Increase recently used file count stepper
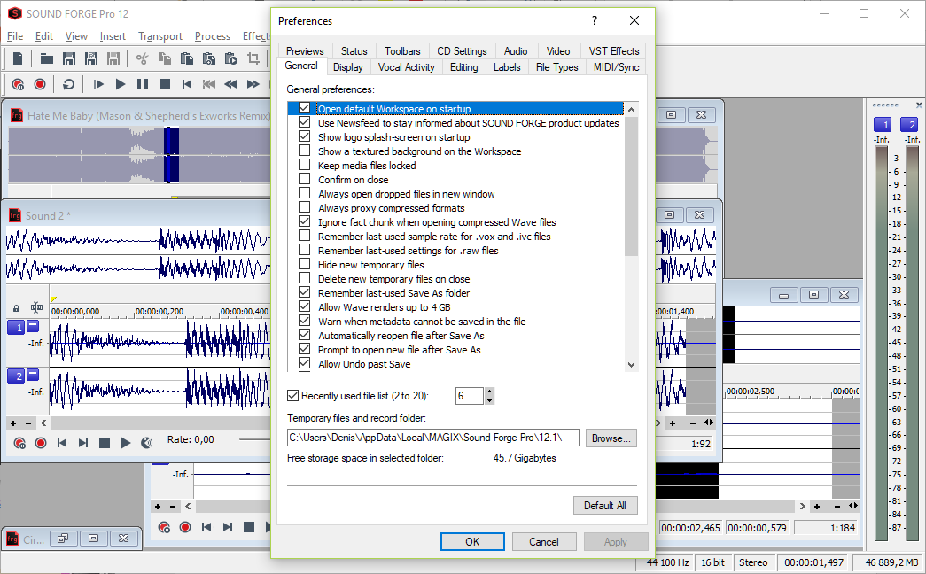The image size is (926, 574). [x=489, y=392]
